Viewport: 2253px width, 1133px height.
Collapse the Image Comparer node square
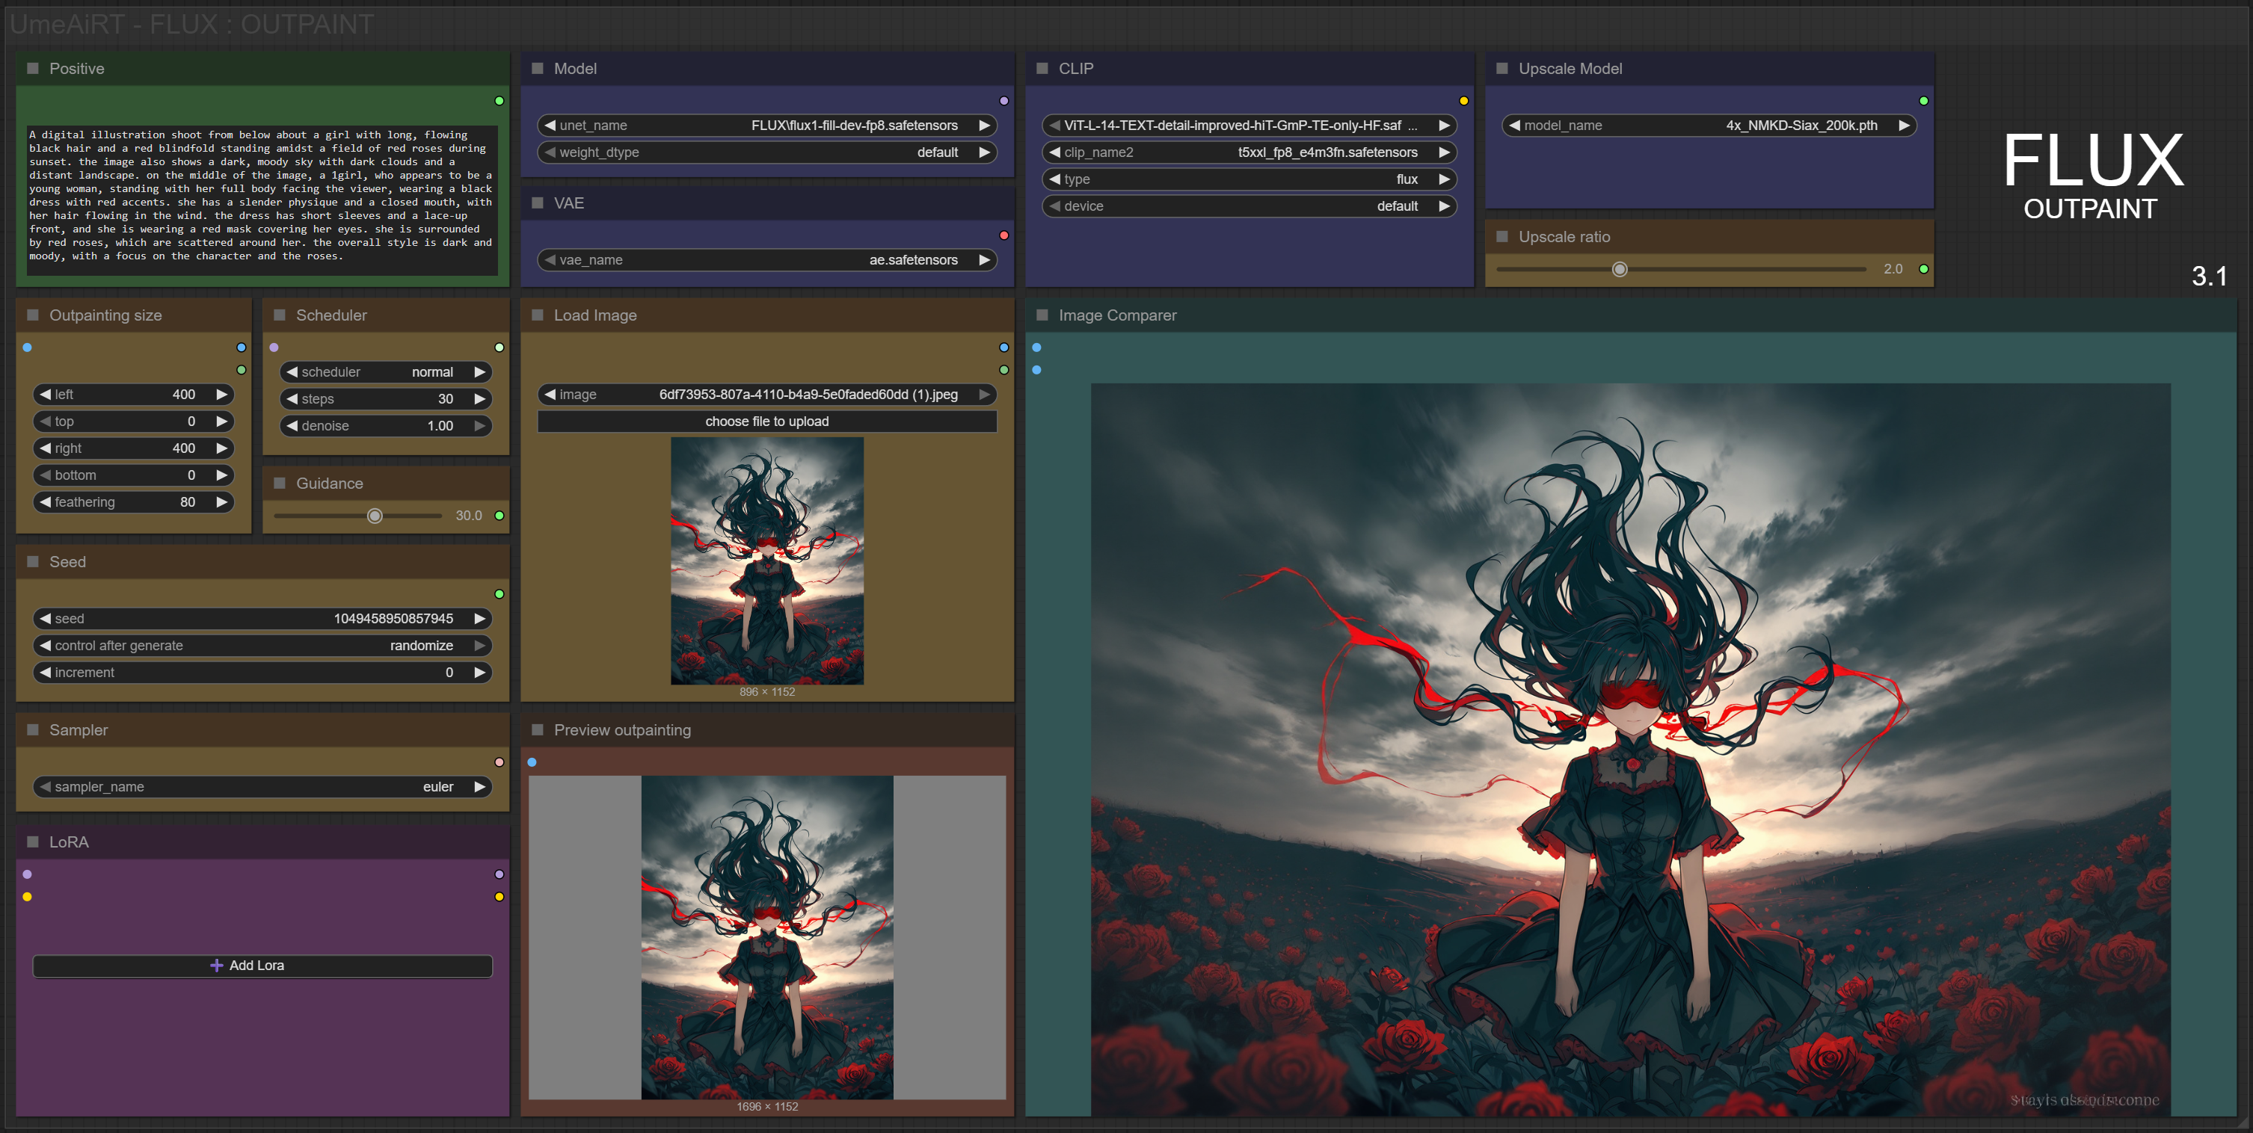click(x=1042, y=315)
